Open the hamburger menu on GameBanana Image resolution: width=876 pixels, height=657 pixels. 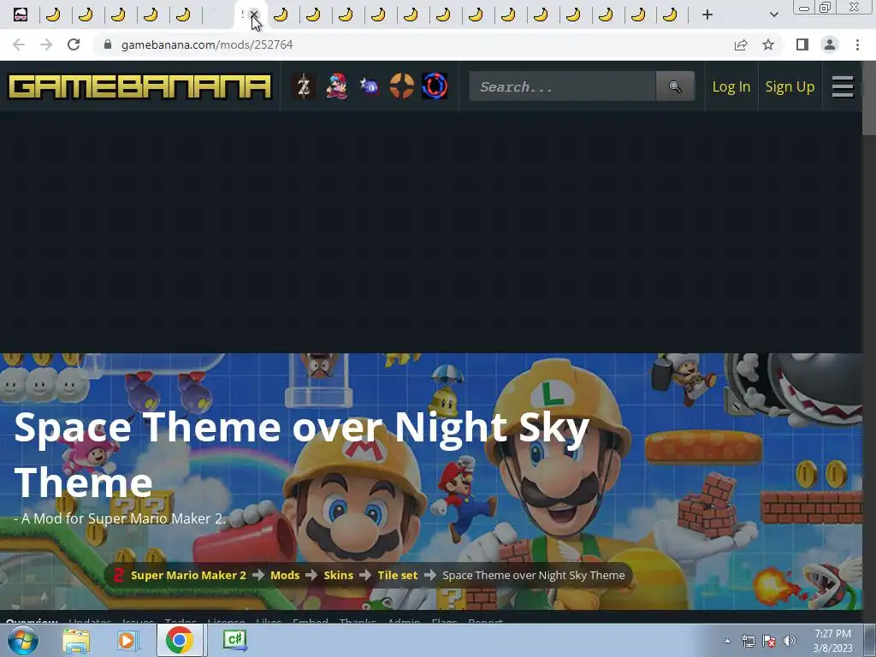(x=843, y=86)
